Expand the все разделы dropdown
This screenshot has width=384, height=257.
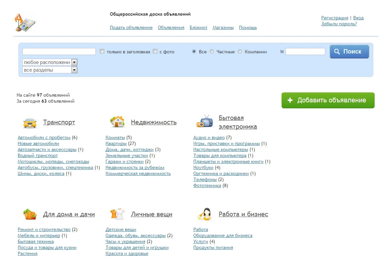[50, 70]
